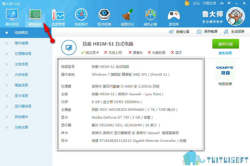Click the gold medal icon in title bar
Screen dimensions: 250x166
pos(187,3)
